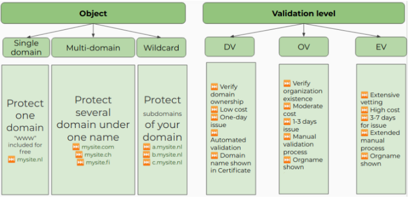Click the icon before 'Verify domain ownership'

[x=214, y=86]
